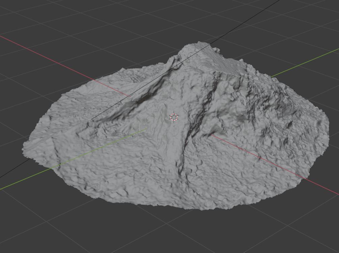This screenshot has width=339, height=253.
Task: Click the red-white 3D cursor crosshair
Action: (x=174, y=117)
